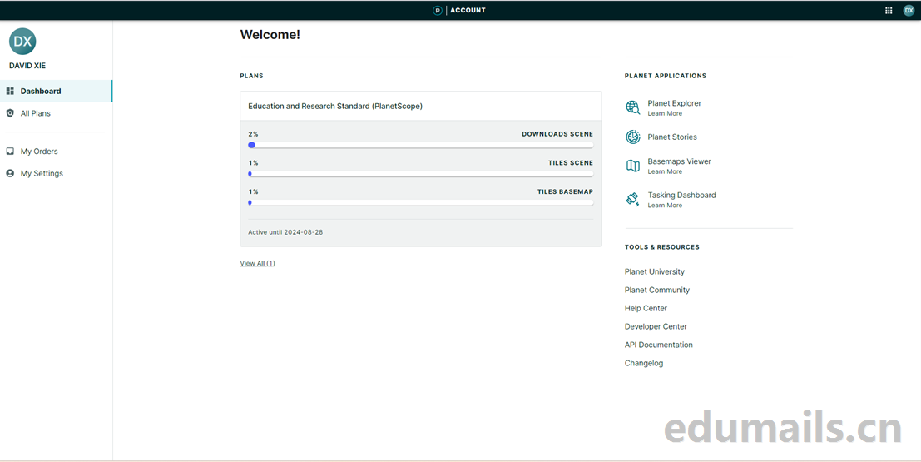The width and height of the screenshot is (921, 462).
Task: Open All Plans in the sidebar
Action: click(x=36, y=113)
